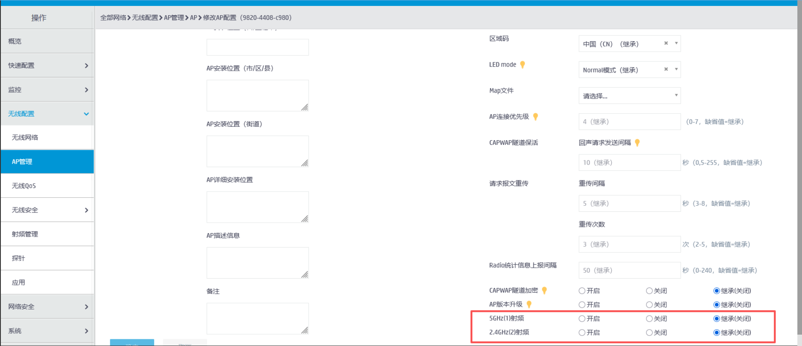The width and height of the screenshot is (802, 346).
Task: Click the LED mode help bulb icon
Action: (x=522, y=64)
